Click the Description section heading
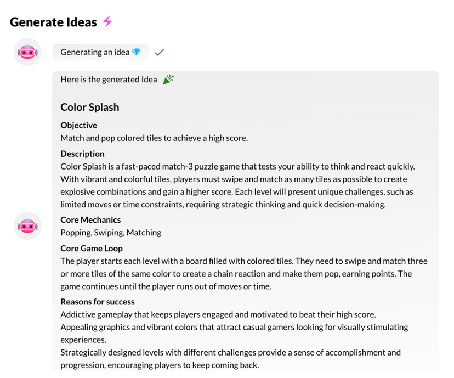Image resolution: width=454 pixels, height=378 pixels. pyautogui.click(x=82, y=154)
